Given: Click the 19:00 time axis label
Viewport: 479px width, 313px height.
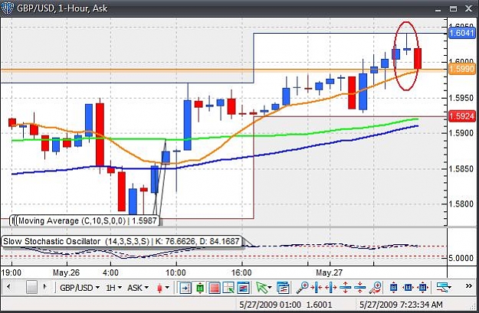Looking at the screenshot, I should point(11,272).
